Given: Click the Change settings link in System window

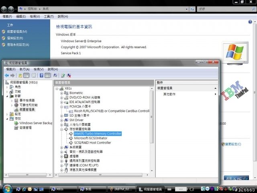Looking at the screenshot, I should pos(233,144).
